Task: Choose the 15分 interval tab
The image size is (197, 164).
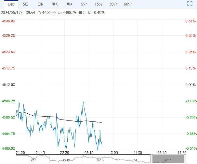Action: [x=98, y=4]
